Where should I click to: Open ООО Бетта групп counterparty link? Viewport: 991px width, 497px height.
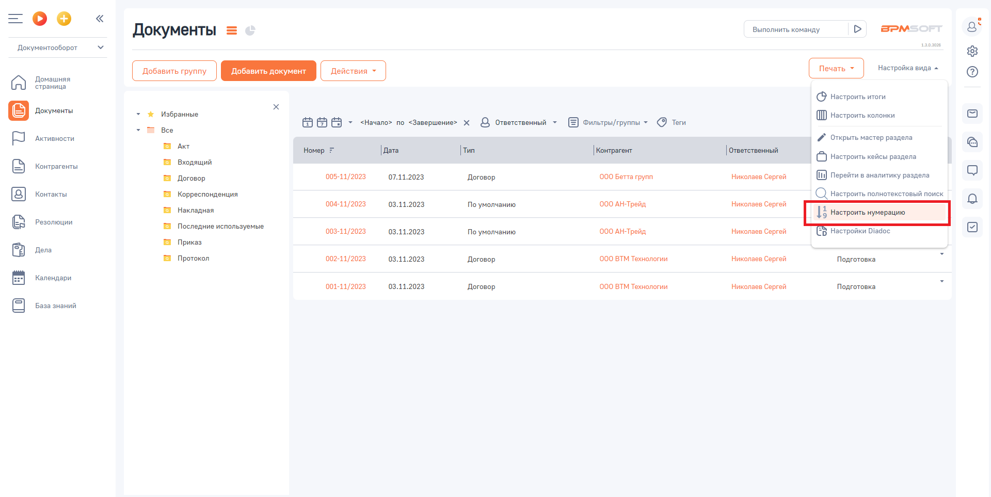626,177
